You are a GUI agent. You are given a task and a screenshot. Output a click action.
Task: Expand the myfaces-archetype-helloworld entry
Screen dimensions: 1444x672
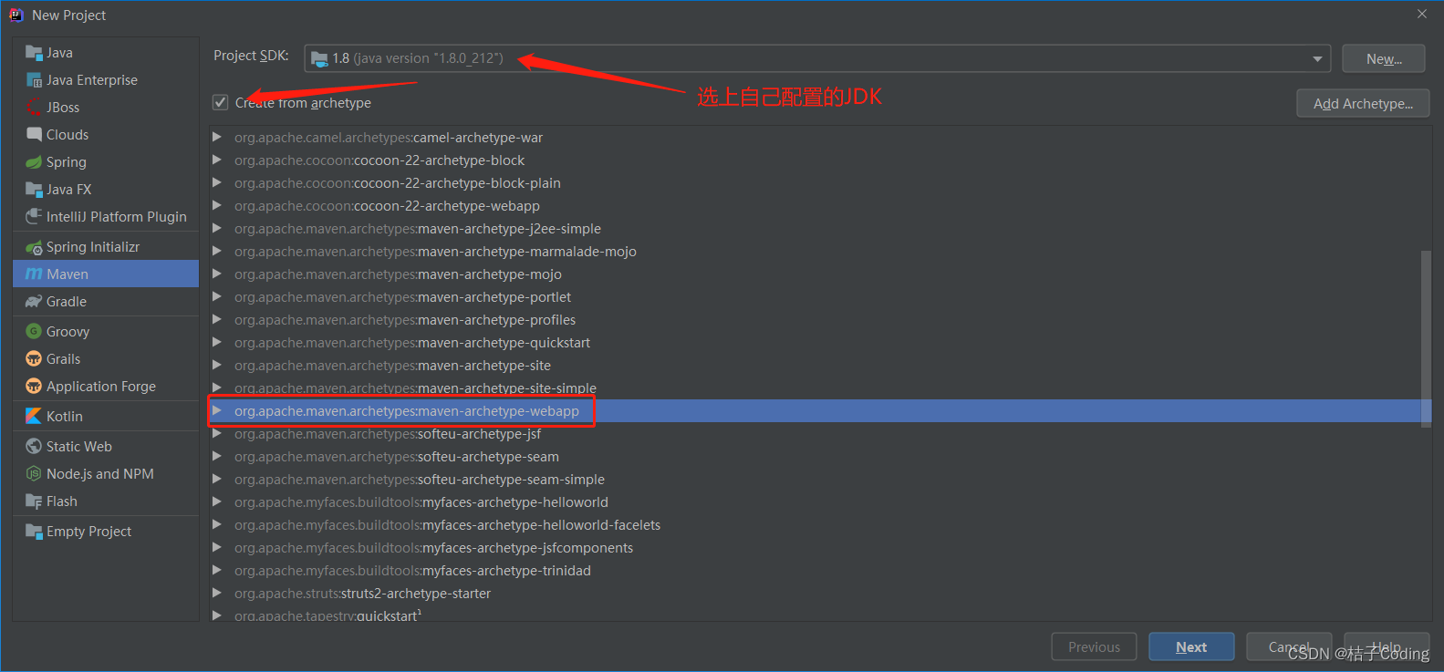pos(217,501)
